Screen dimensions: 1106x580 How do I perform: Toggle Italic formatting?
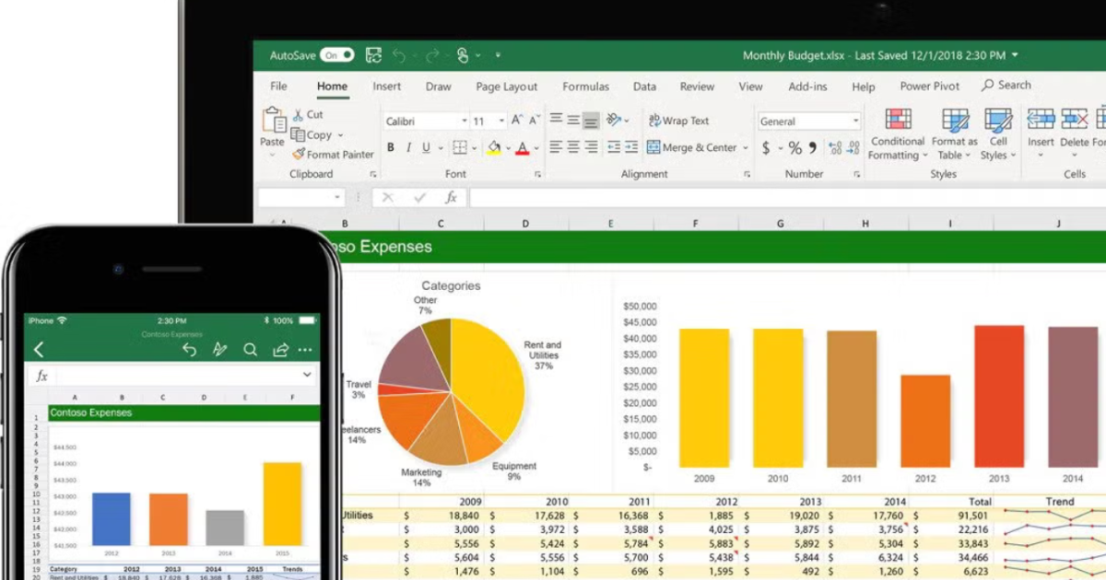point(408,147)
